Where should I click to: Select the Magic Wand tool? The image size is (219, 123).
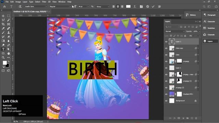tap(9, 20)
